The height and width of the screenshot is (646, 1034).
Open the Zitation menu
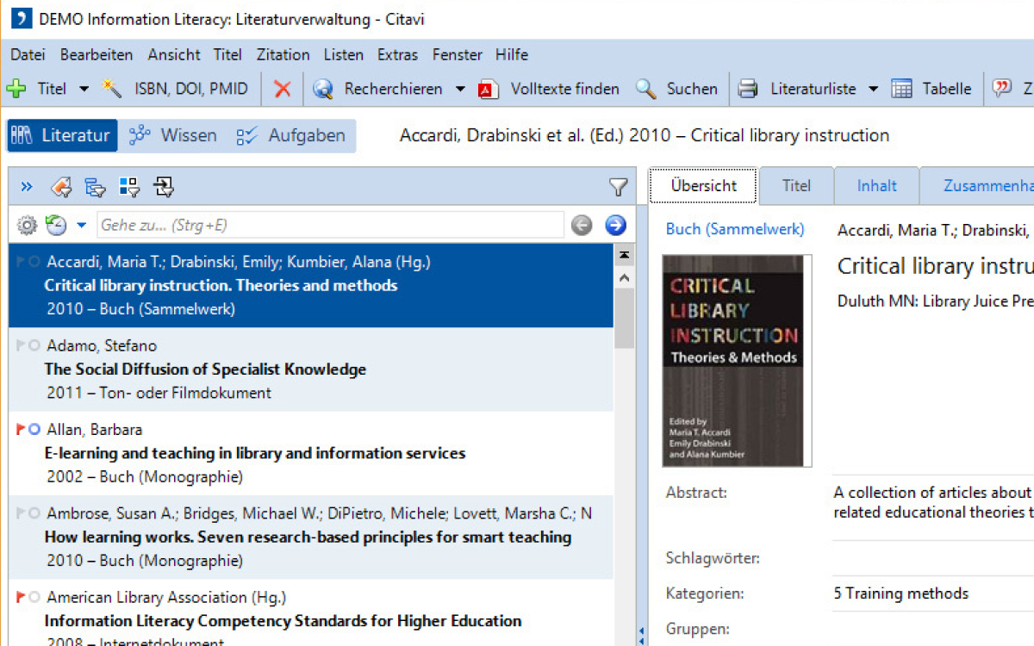(x=283, y=54)
